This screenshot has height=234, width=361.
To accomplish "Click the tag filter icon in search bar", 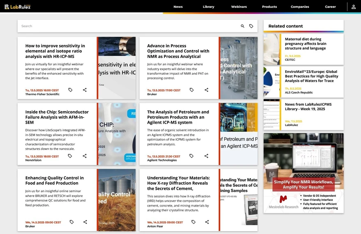I will 251,26.
